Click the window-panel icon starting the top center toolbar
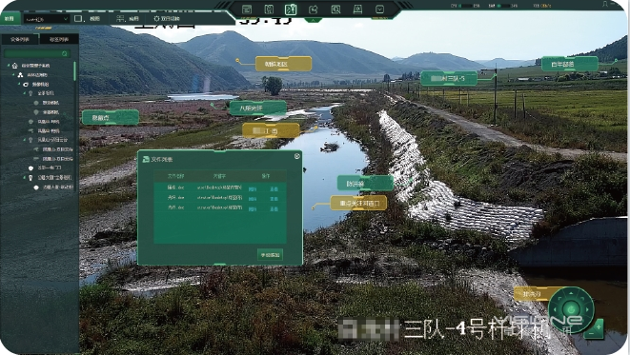The width and height of the screenshot is (630, 355). (247, 10)
